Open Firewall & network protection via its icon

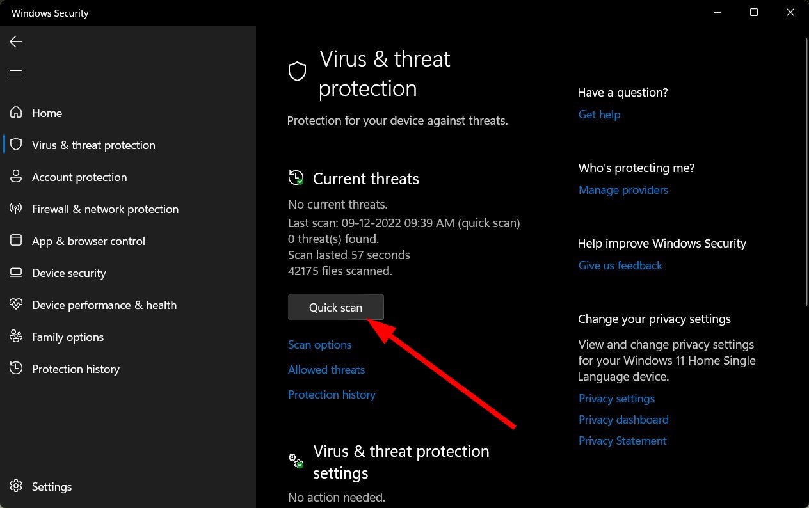tap(15, 209)
